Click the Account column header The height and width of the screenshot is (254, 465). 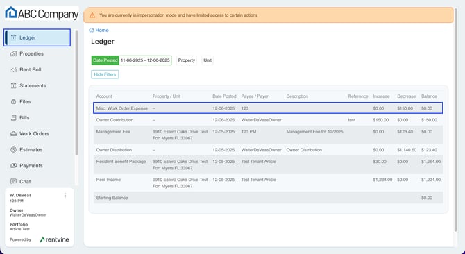pos(104,96)
